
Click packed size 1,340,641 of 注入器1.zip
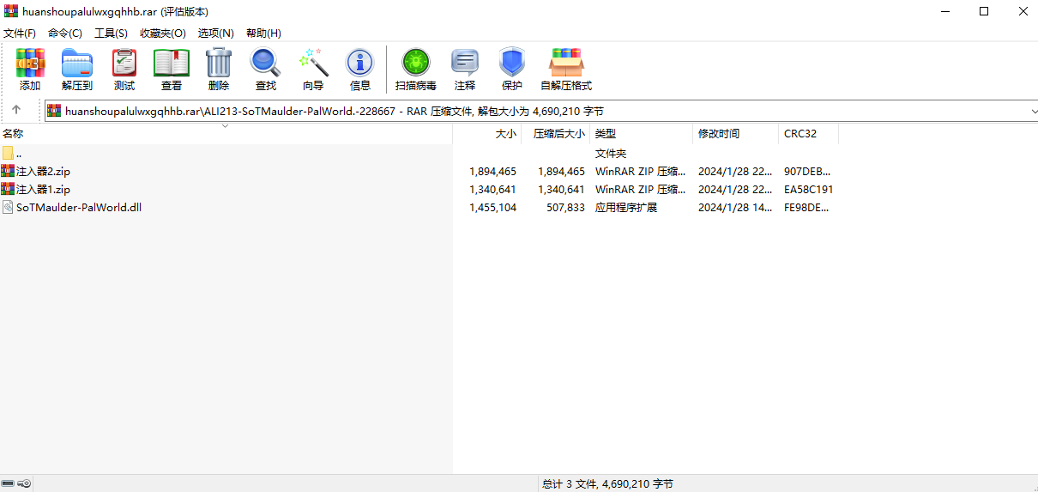point(561,189)
